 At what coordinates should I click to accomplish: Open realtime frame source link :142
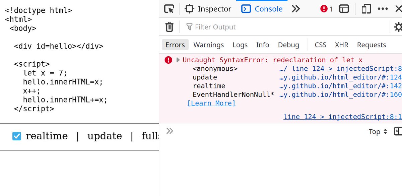point(340,86)
